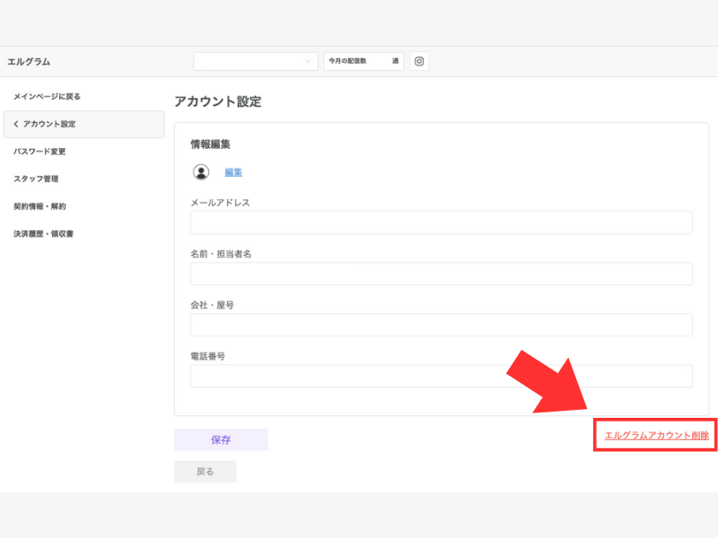The image size is (718, 538).
Task: Open 契約情報・解約 page
Action: pos(39,206)
